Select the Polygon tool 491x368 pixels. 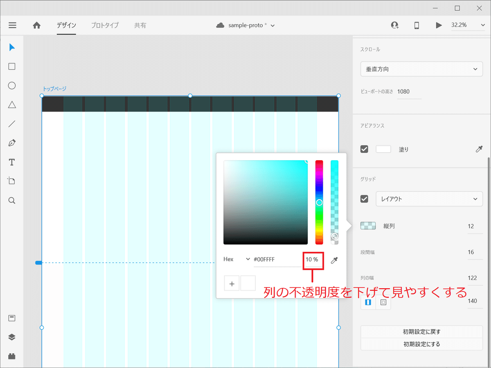click(12, 105)
